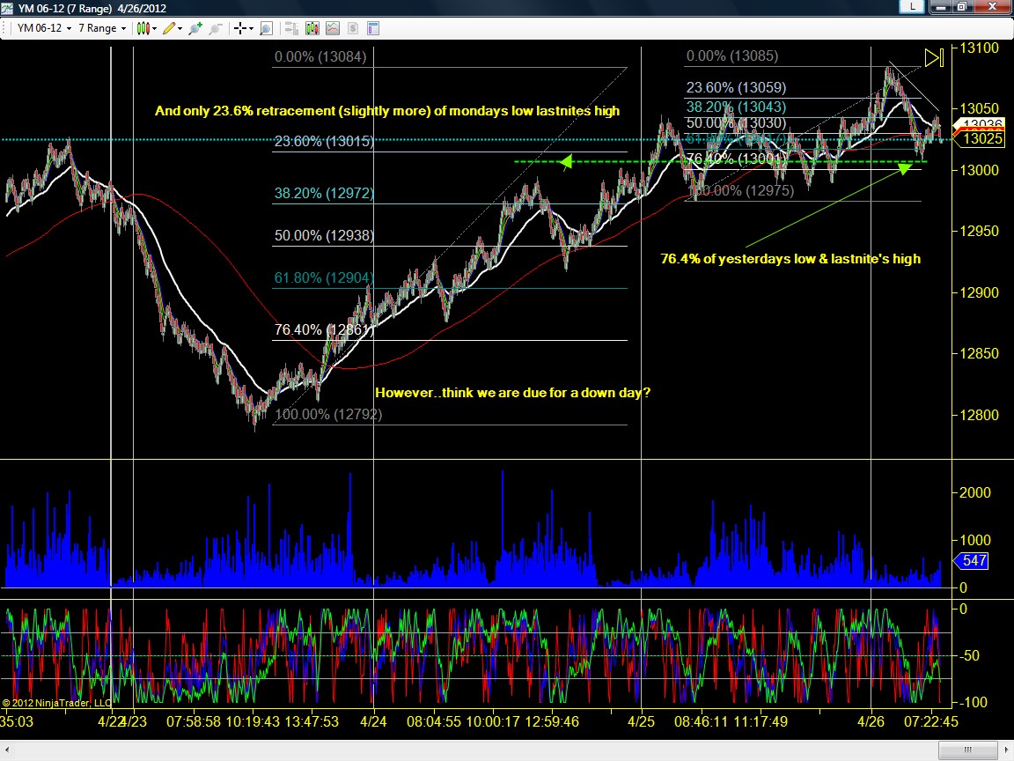Select text 'However..think we are due for a down day?'
This screenshot has height=761, width=1014.
(513, 393)
